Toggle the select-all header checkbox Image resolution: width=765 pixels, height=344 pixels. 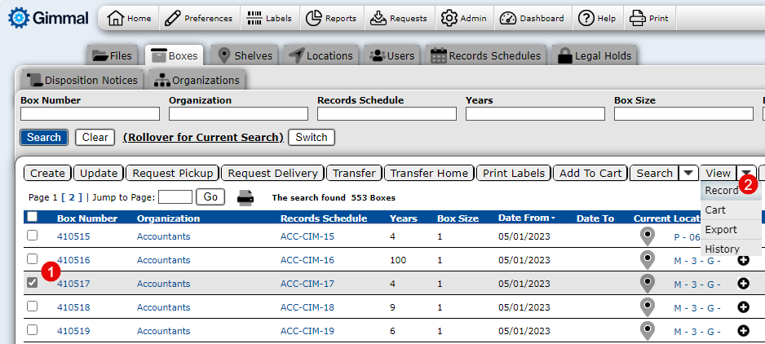coord(32,217)
